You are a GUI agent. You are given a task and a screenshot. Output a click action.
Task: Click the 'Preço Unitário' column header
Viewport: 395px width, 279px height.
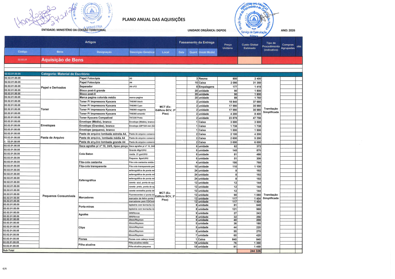[x=228, y=46]
